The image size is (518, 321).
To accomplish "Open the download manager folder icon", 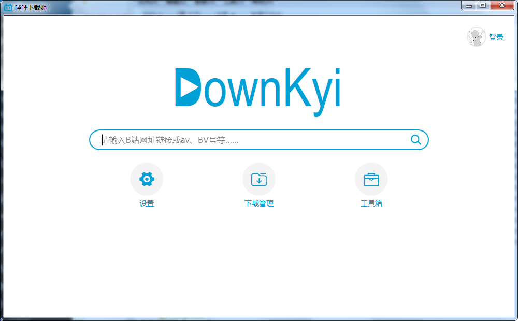I will [259, 179].
